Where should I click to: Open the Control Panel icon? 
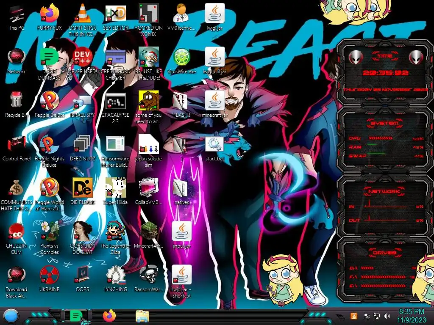click(17, 148)
